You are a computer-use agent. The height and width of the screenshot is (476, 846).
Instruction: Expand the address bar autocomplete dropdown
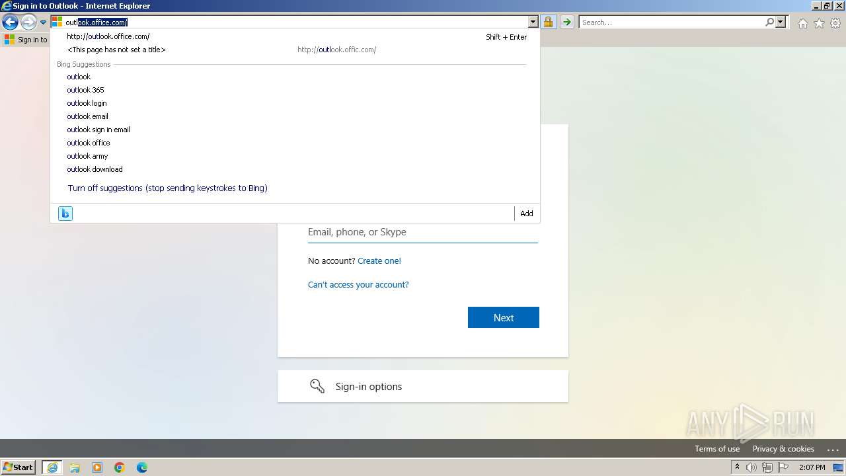[533, 22]
